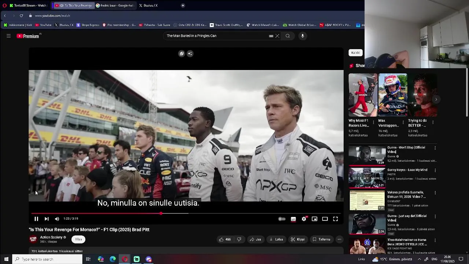
Task: Open Why Most F1 Racers short
Action: click(363, 95)
